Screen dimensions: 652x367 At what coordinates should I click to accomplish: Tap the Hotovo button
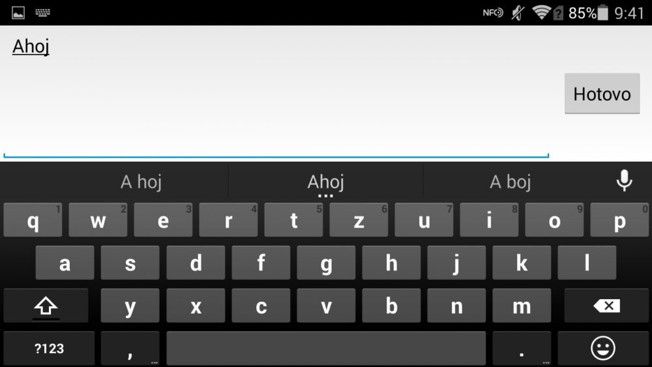[602, 93]
